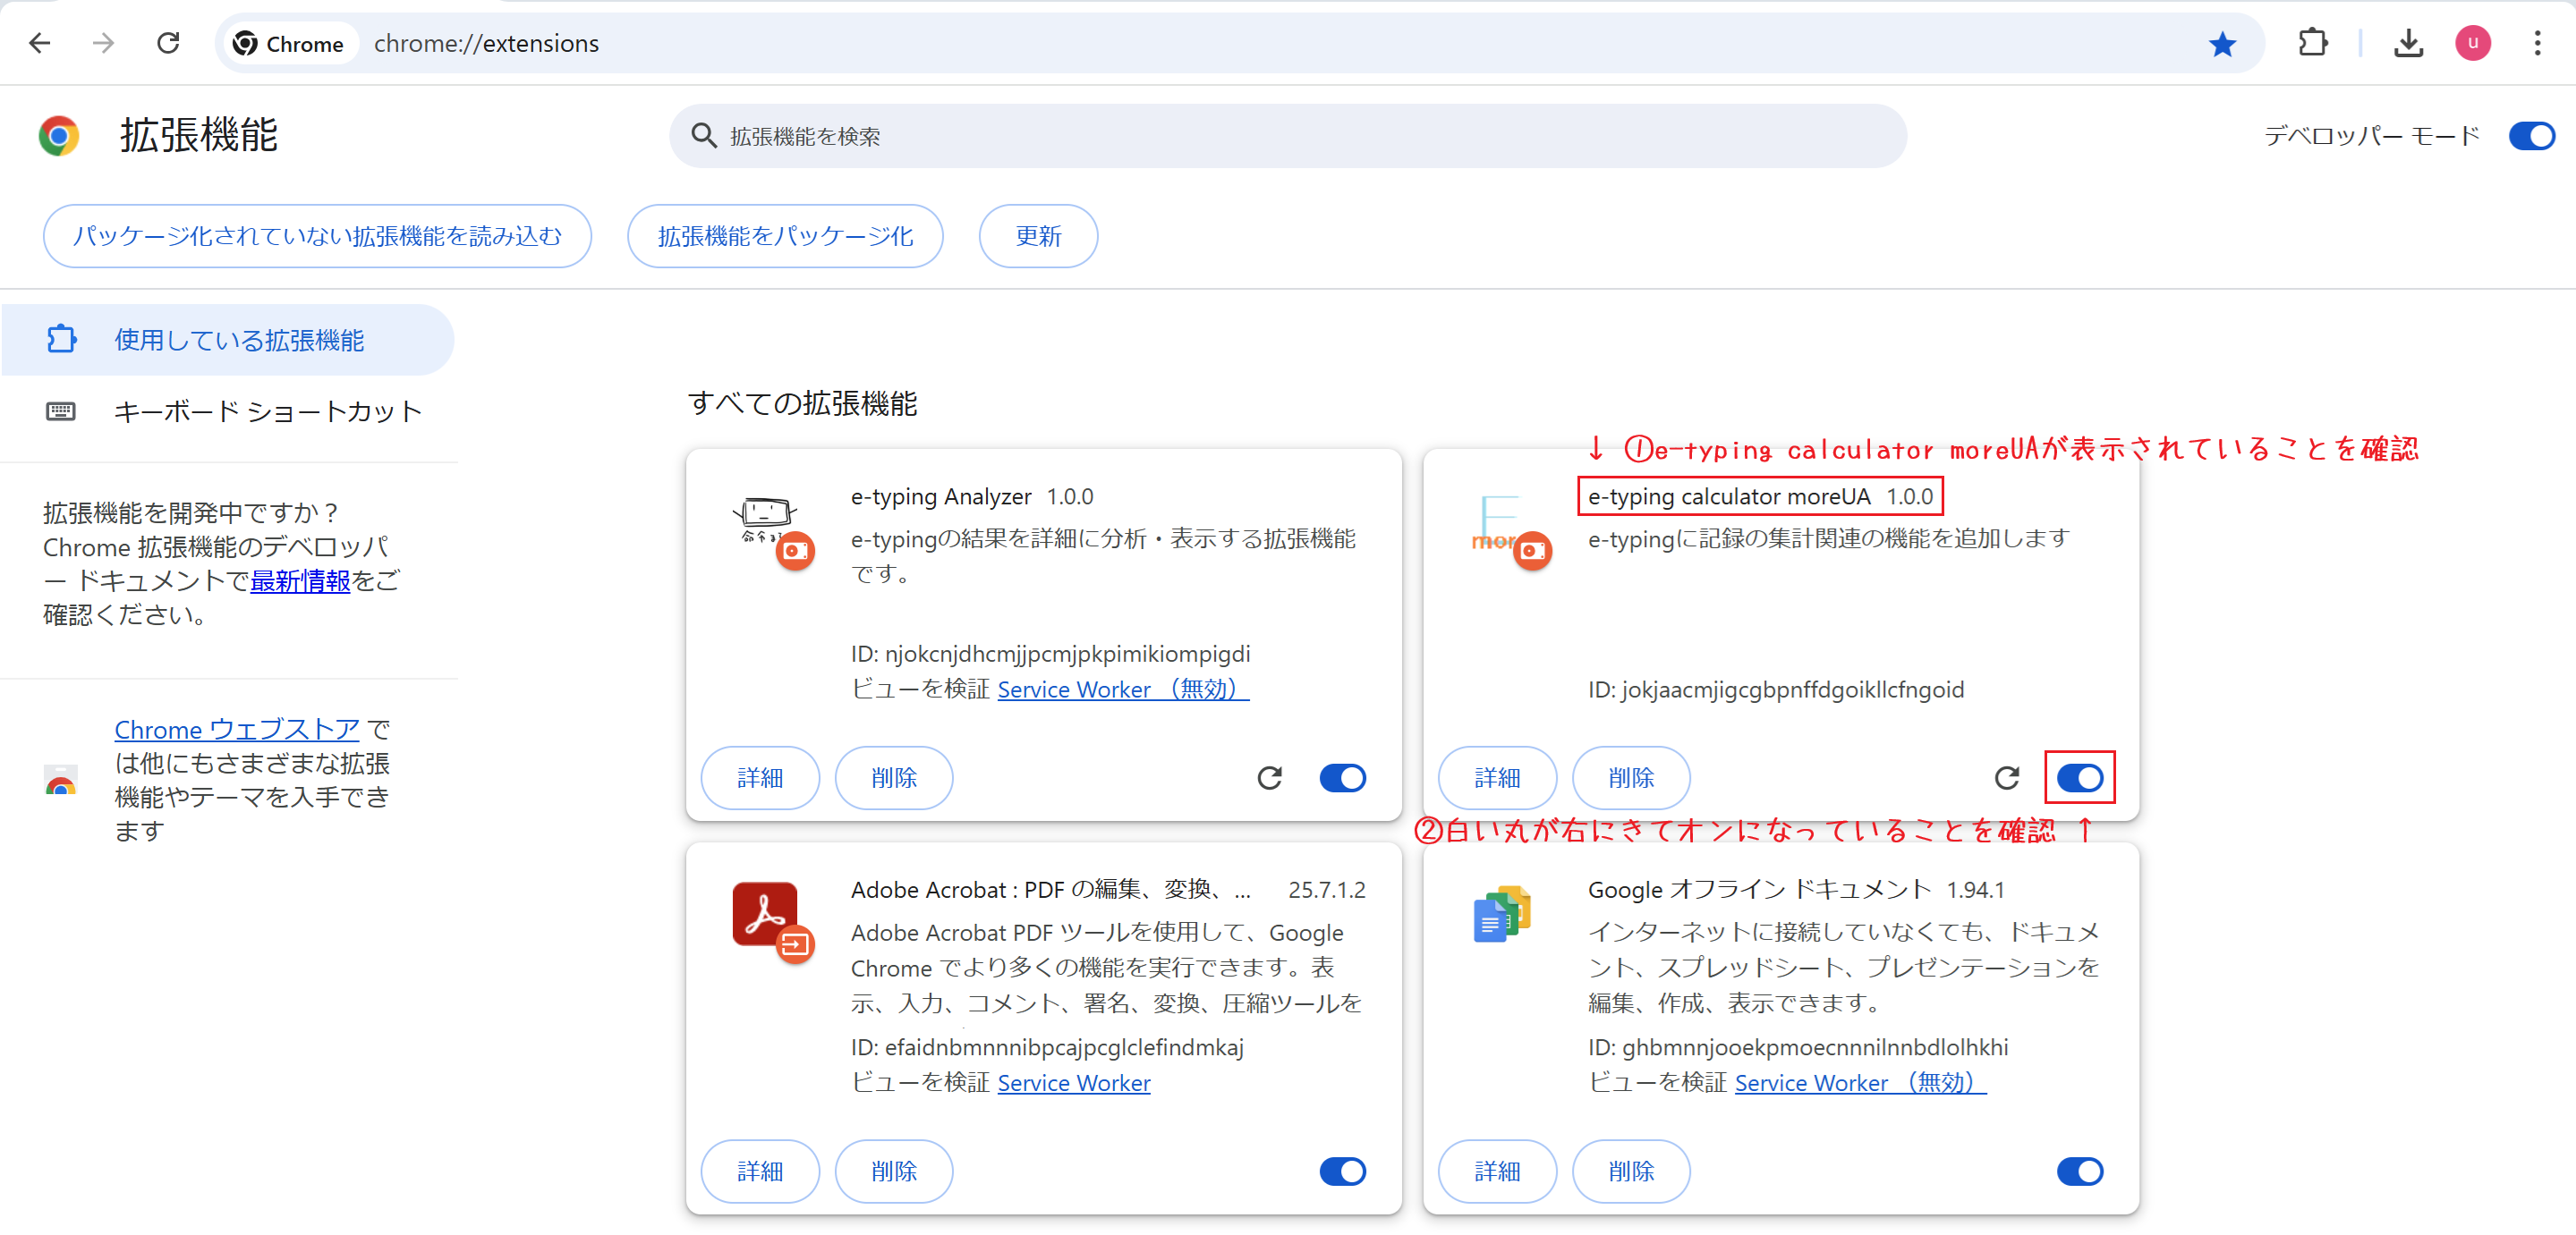2576x1235 pixels.
Task: Toggle デベロッパー モード switch
Action: (2531, 135)
